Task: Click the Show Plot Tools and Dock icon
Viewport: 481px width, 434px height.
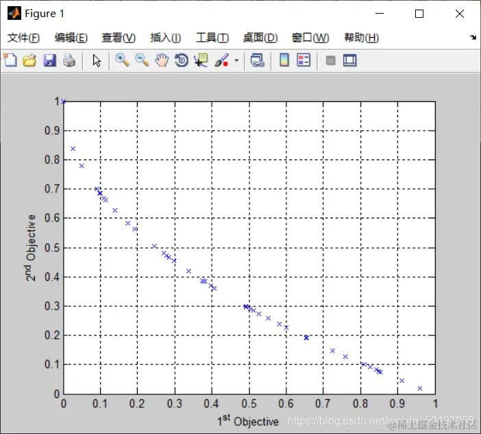Action: [x=349, y=60]
